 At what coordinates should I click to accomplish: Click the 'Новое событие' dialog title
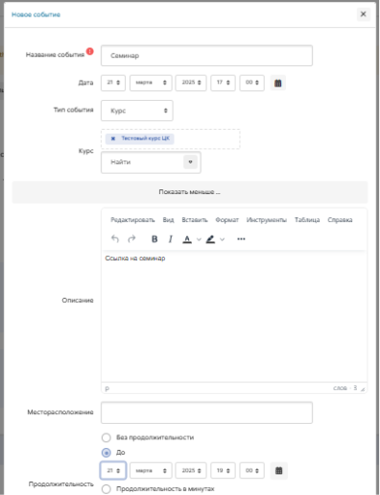coord(36,14)
